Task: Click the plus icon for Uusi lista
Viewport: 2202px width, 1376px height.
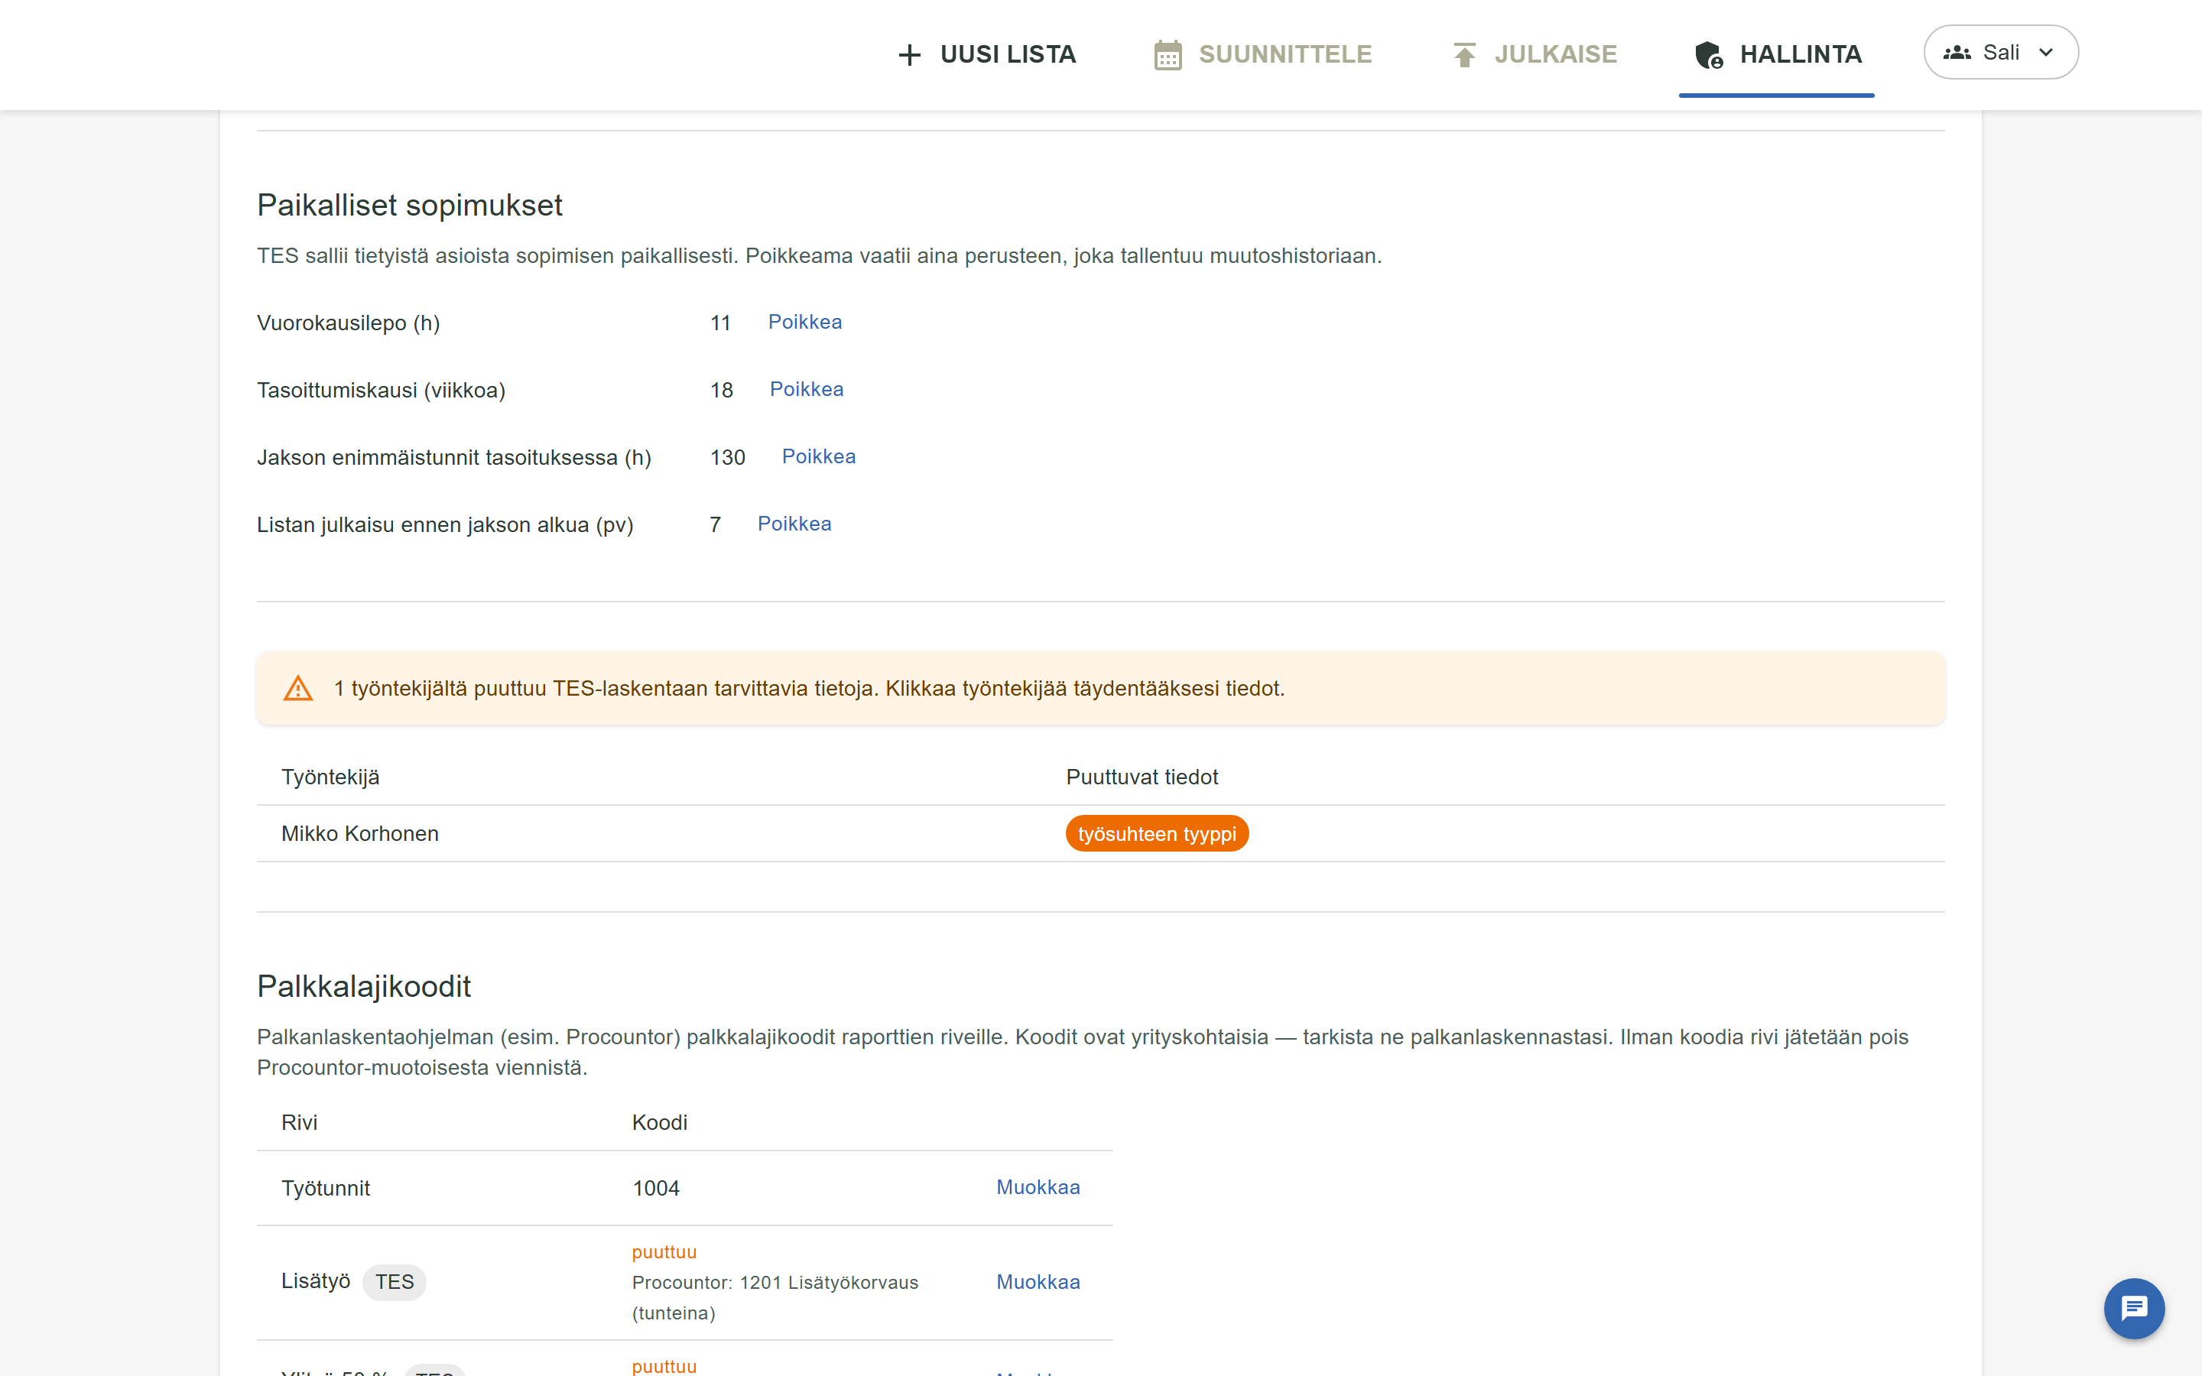Action: pos(909,54)
